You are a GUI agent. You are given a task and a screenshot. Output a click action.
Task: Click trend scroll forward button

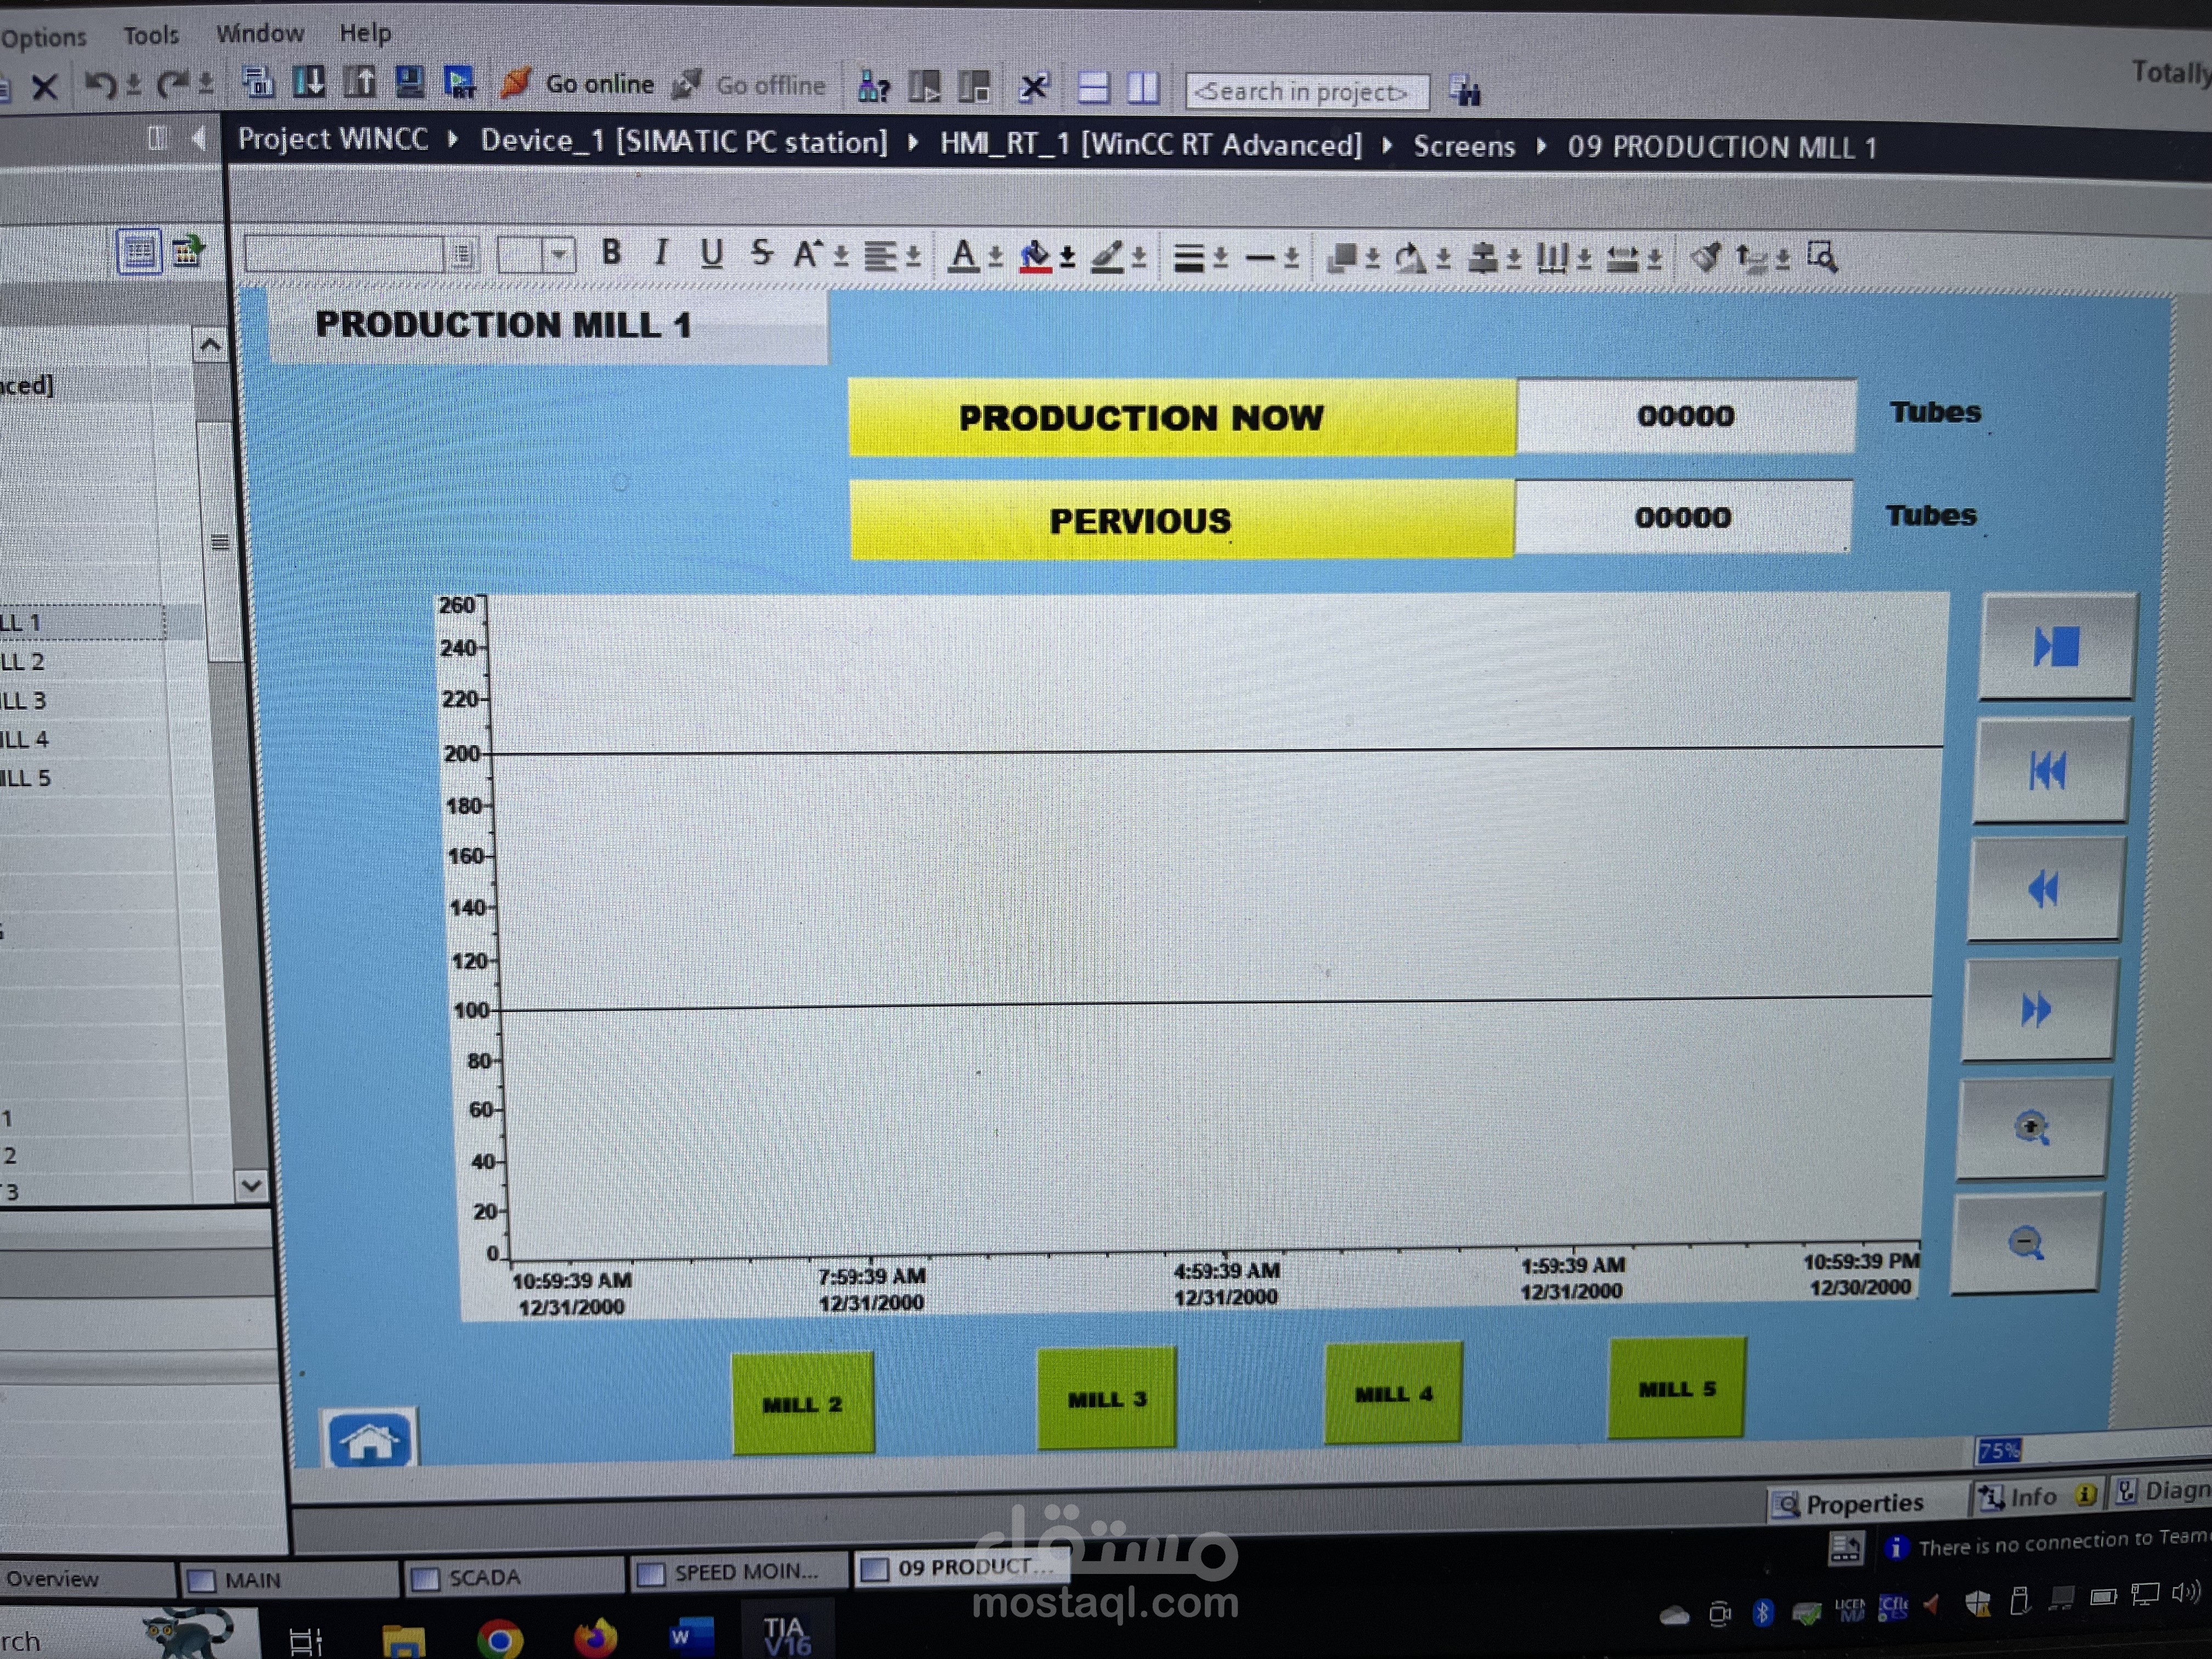(x=2037, y=1009)
